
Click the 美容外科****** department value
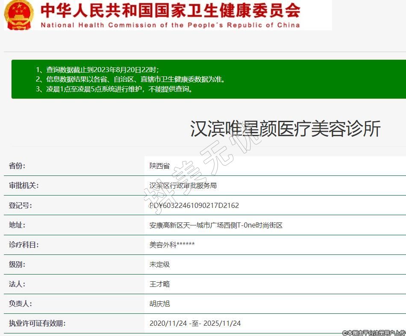tap(172, 245)
